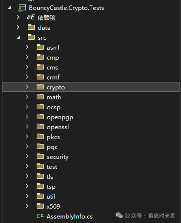Select the util folder label

click(x=51, y=197)
